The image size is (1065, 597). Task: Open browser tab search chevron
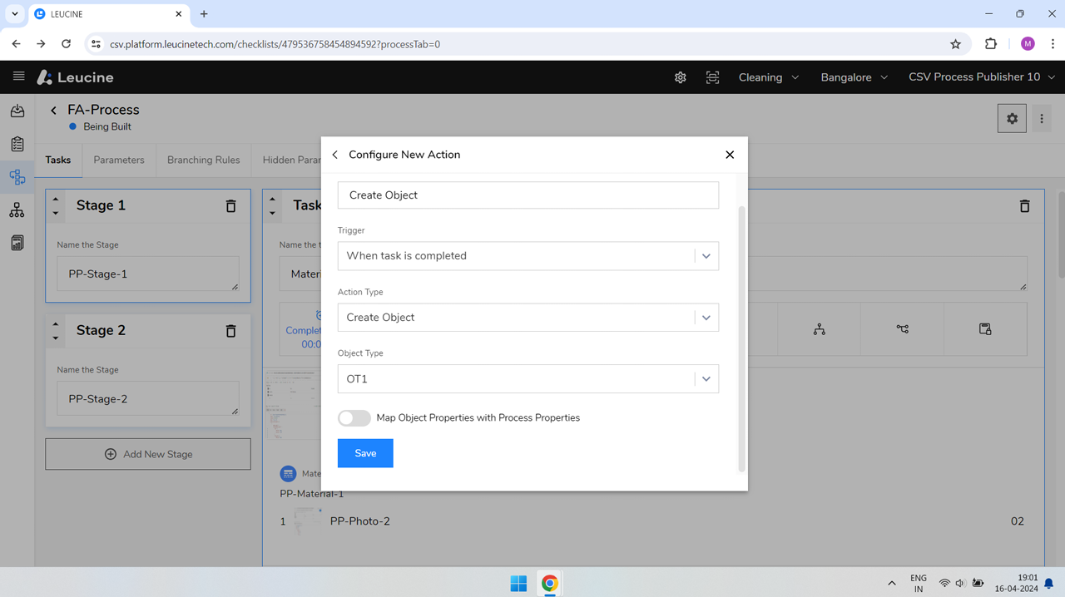pos(15,14)
